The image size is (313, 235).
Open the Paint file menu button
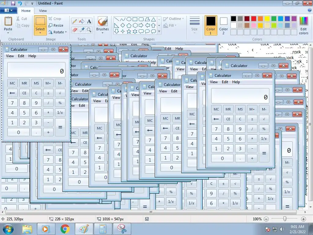coord(8,10)
